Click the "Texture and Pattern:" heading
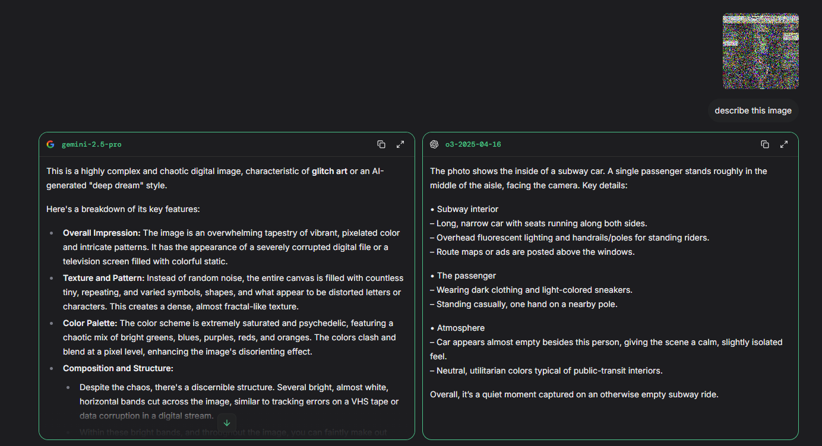Image resolution: width=822 pixels, height=446 pixels. (103, 278)
